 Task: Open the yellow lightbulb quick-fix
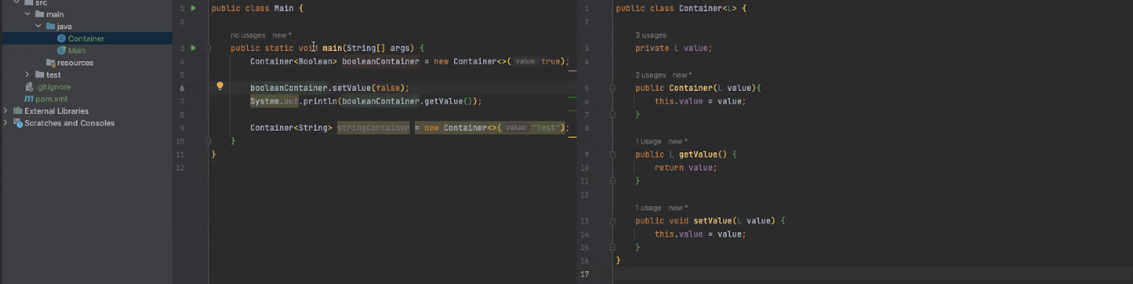point(220,86)
